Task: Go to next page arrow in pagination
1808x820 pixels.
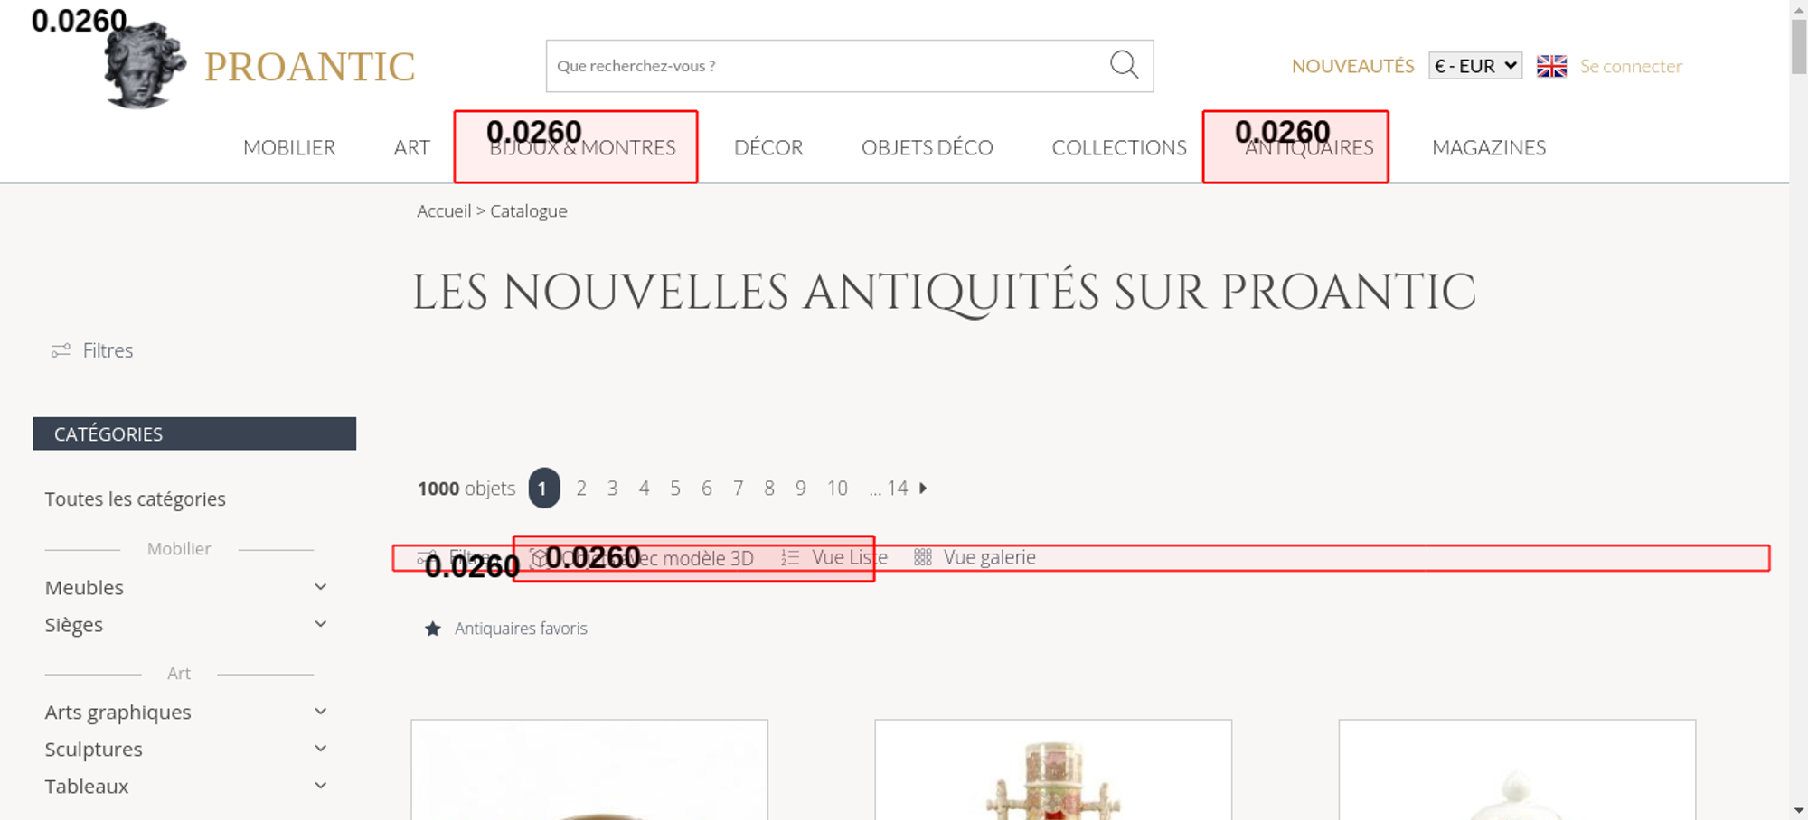Action: (923, 489)
